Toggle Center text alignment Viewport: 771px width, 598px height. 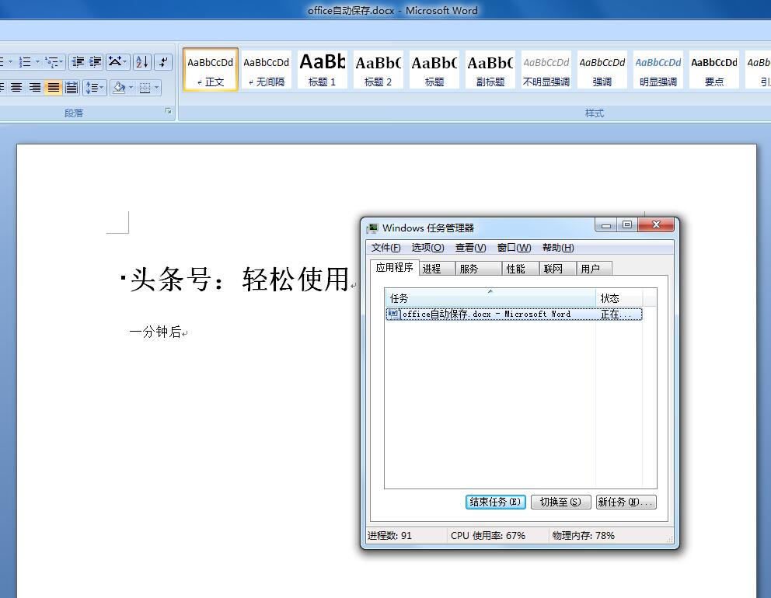click(17, 87)
